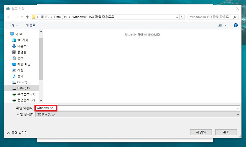Expand the file name dropdown arrow
The width and height of the screenshot is (246, 147).
point(238,108)
